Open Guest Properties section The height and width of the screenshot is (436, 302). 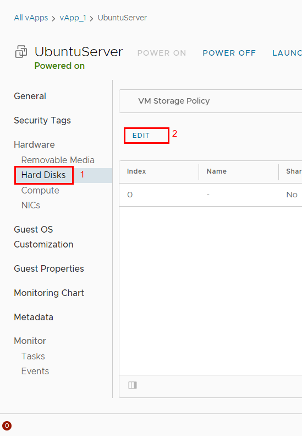[49, 268]
